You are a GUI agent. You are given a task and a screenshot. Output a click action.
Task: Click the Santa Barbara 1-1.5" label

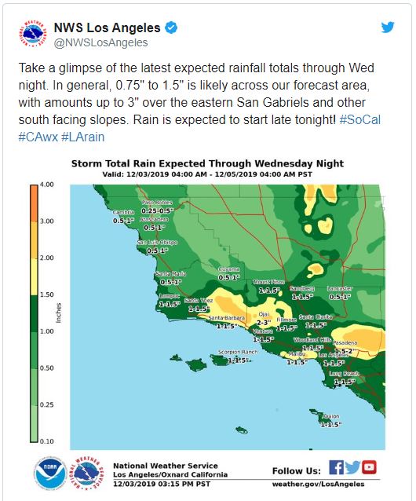tap(227, 322)
